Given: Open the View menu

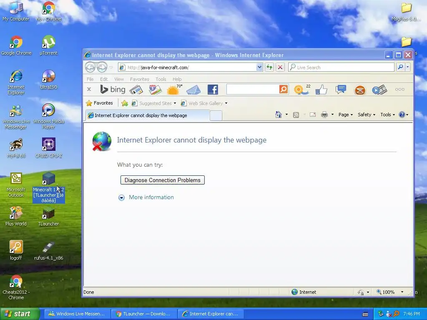Looking at the screenshot, I should click(119, 79).
